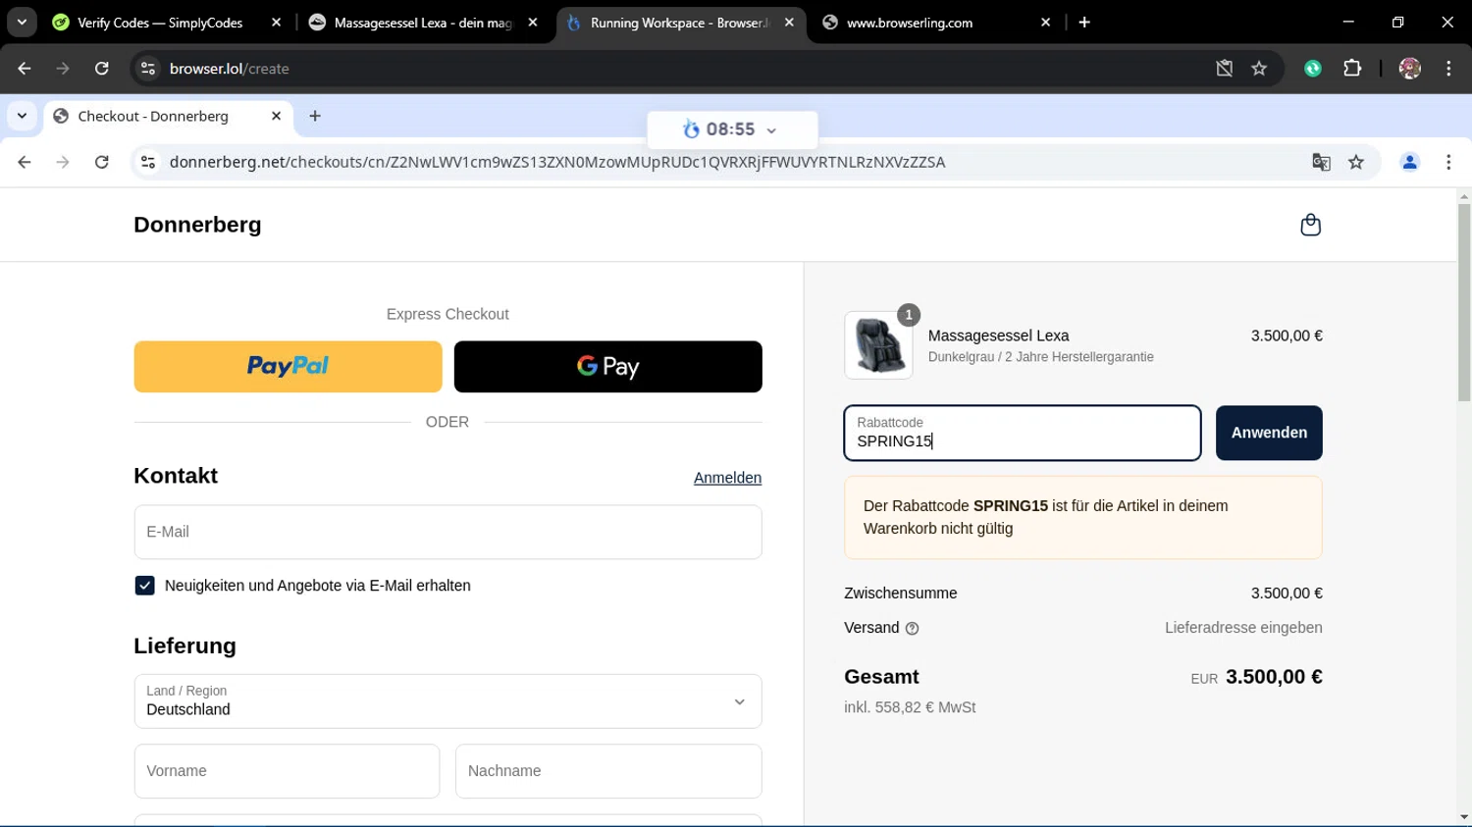Click the Vorname input field

(x=287, y=771)
